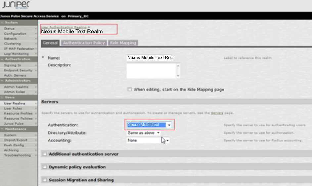312x186 pixels.
Task: Switch to the Role Mapping tab
Action: [123, 43]
